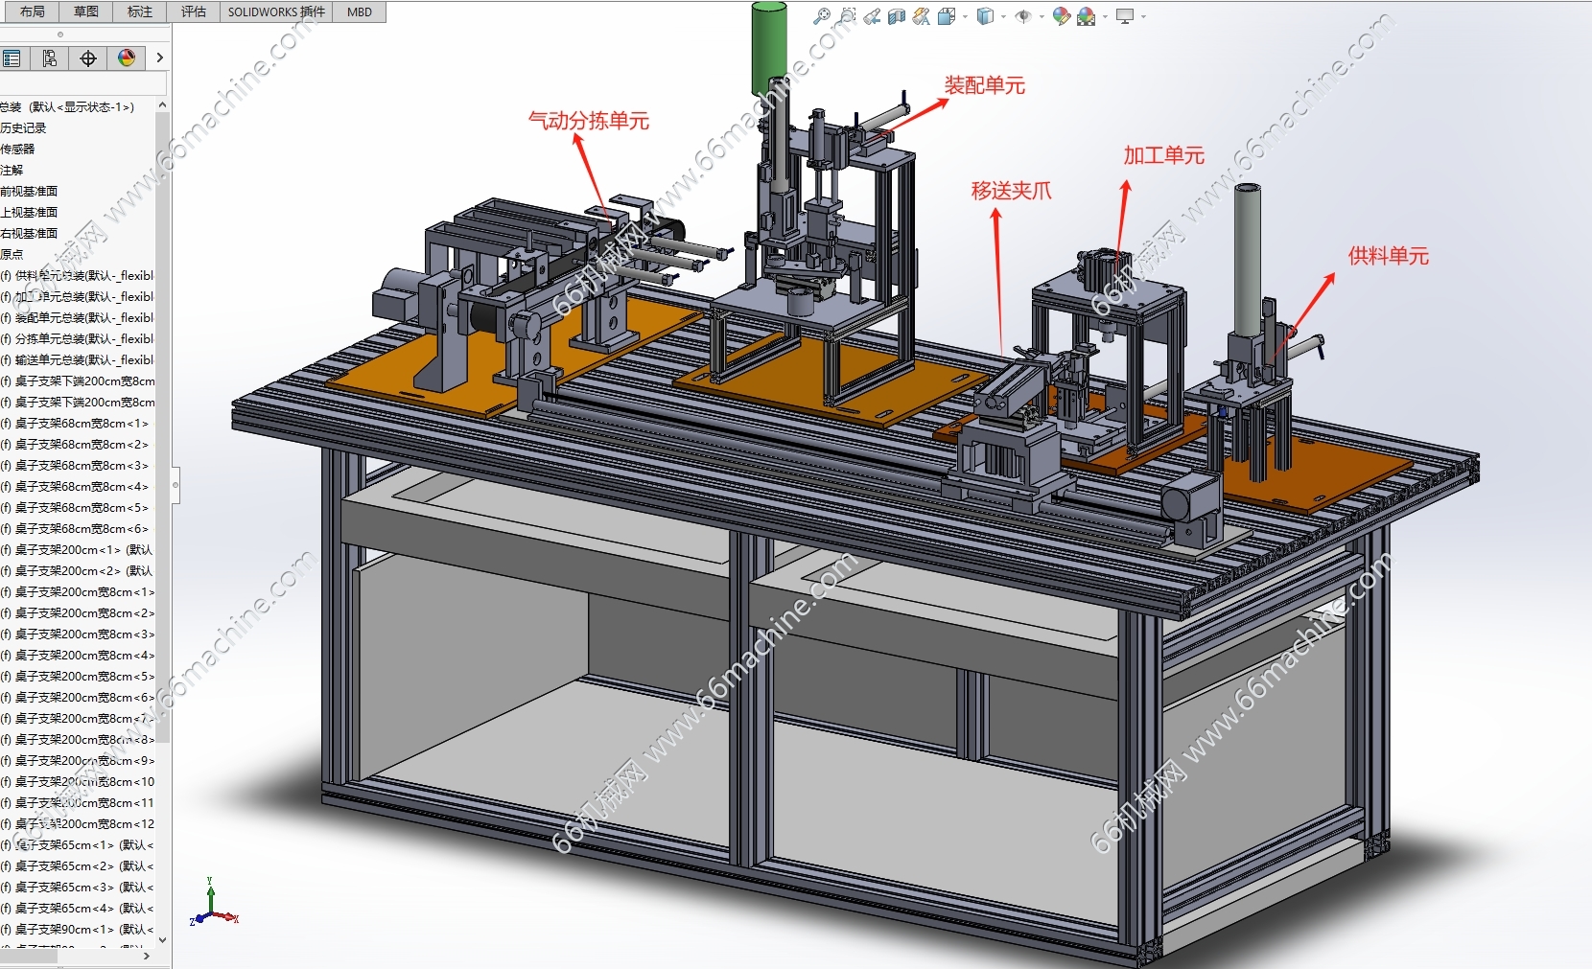Switch to the 评估 tab
The image size is (1592, 969).
193,12
